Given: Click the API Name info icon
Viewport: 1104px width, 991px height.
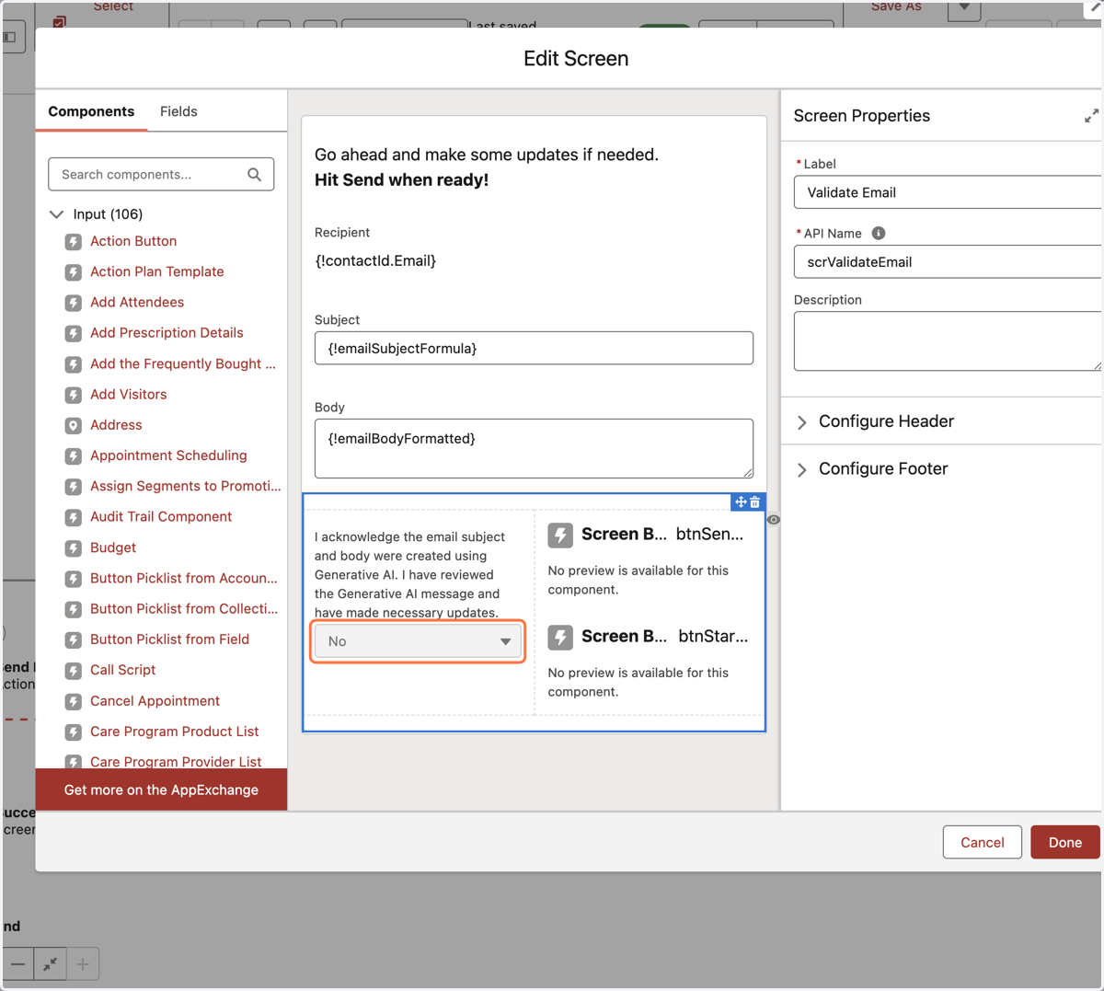Looking at the screenshot, I should pos(879,233).
